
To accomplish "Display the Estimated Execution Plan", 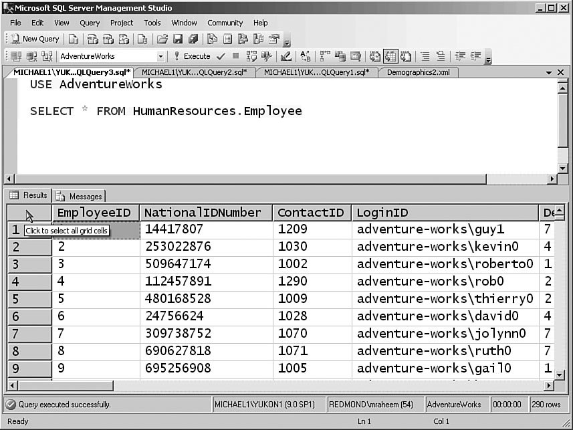I will [x=252, y=56].
